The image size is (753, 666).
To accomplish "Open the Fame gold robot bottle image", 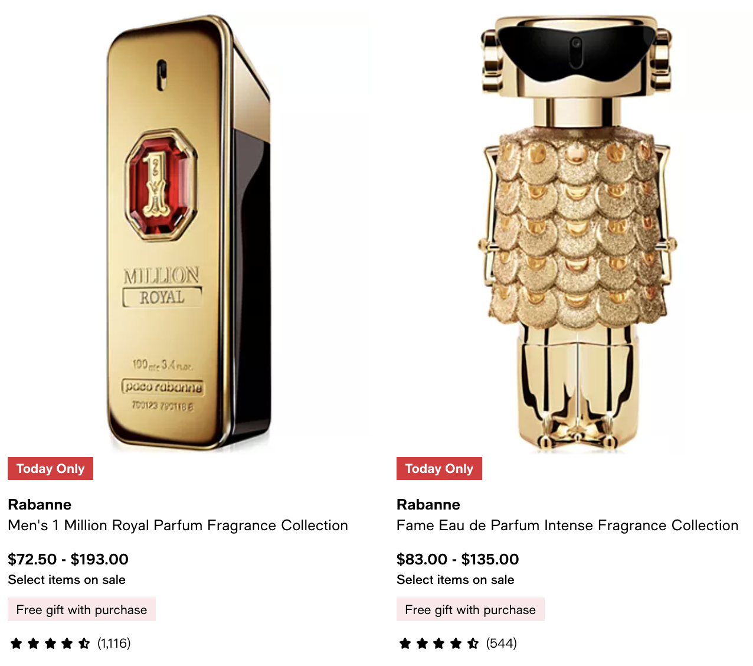I will click(575, 233).
